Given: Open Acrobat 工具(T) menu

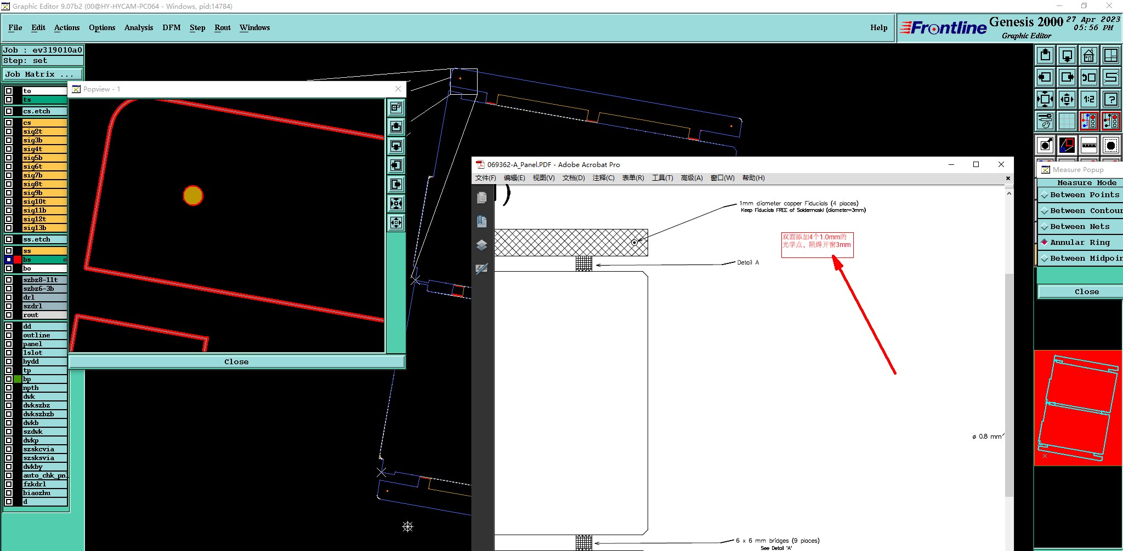Looking at the screenshot, I should click(x=662, y=178).
